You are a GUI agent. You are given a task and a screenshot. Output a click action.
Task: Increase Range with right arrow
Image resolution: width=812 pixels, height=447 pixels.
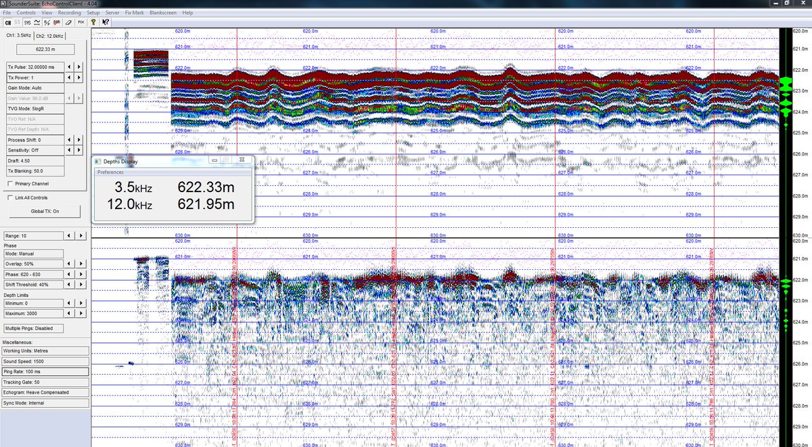81,235
